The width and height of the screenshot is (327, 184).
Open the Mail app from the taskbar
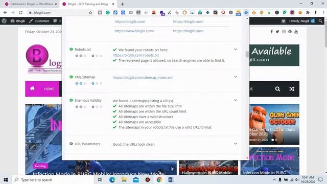[136, 179]
